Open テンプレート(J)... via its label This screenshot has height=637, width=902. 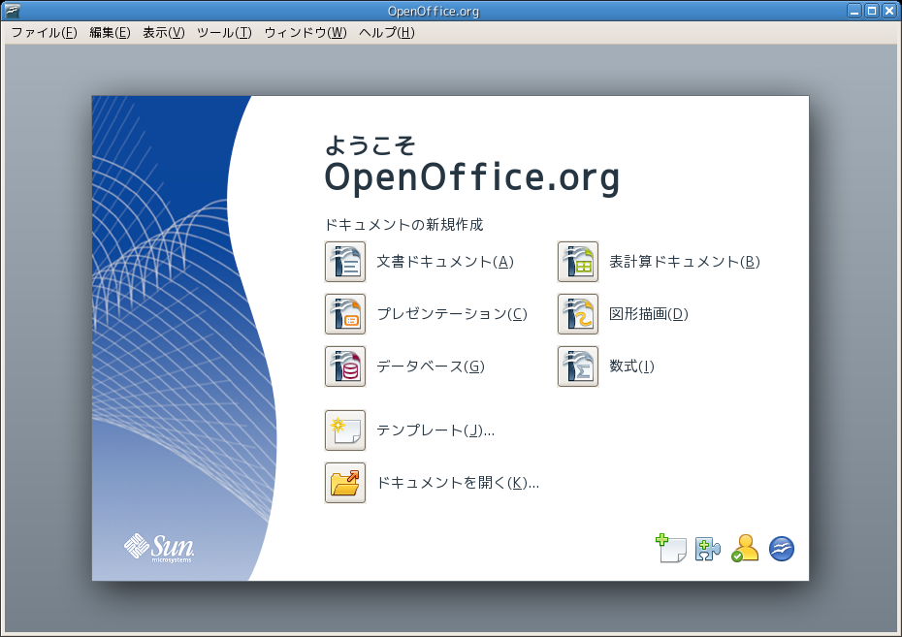pos(435,430)
